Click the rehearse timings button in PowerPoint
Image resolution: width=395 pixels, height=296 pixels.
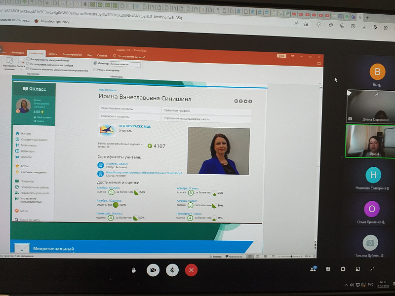click(9, 64)
